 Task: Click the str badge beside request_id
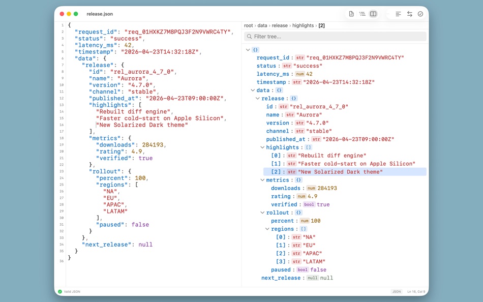(x=300, y=57)
